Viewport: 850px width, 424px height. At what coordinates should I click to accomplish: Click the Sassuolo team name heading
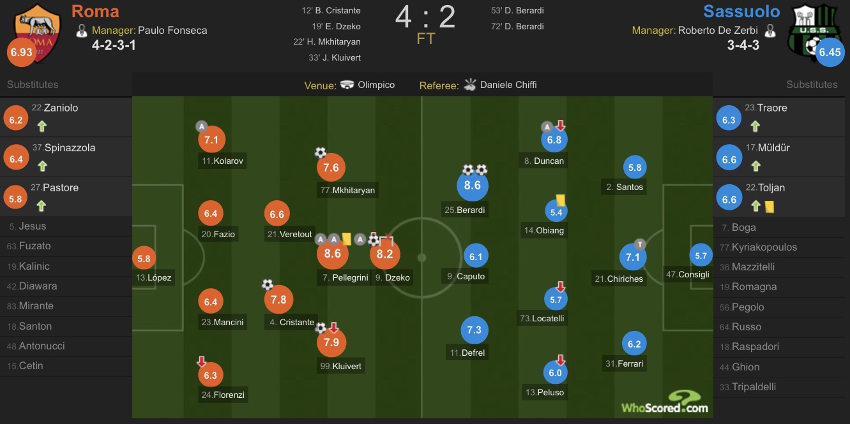tap(741, 11)
